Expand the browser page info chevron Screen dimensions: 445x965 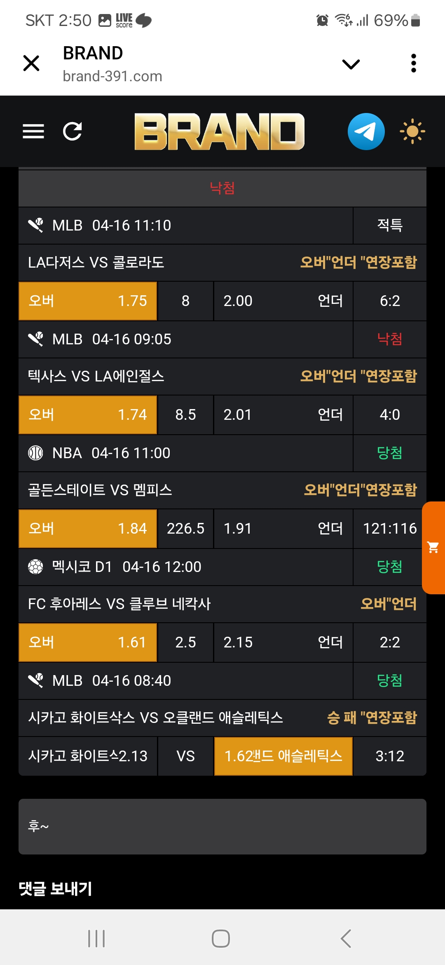click(x=351, y=64)
